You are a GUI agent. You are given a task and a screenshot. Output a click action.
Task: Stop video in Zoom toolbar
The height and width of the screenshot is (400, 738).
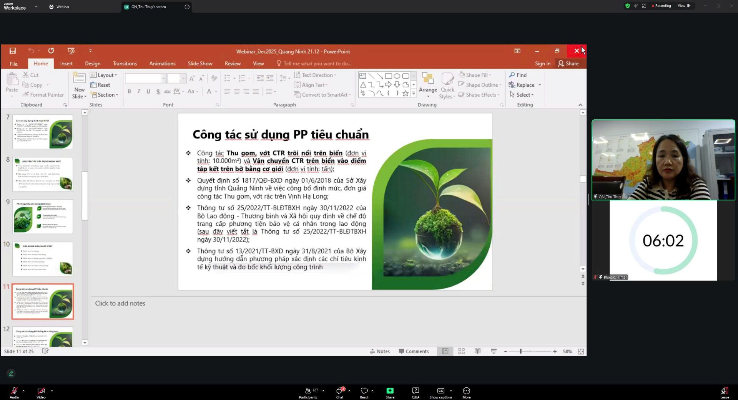click(x=41, y=392)
